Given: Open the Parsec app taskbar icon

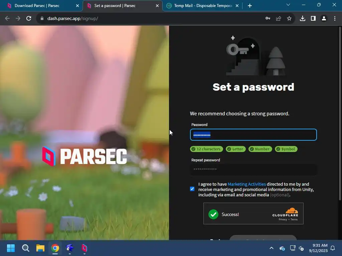Looking at the screenshot, I should tap(84, 248).
